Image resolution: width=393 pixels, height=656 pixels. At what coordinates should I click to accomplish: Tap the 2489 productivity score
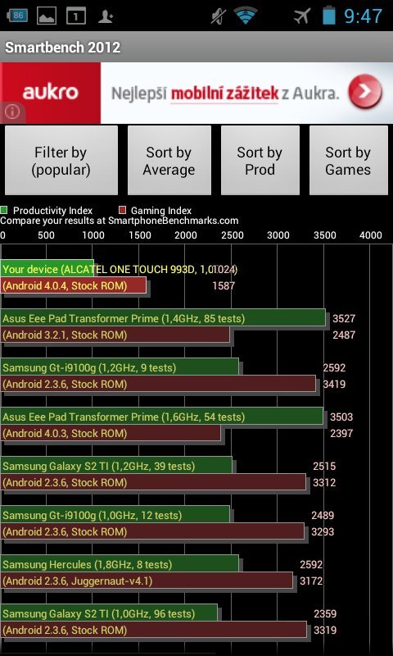pos(323,516)
